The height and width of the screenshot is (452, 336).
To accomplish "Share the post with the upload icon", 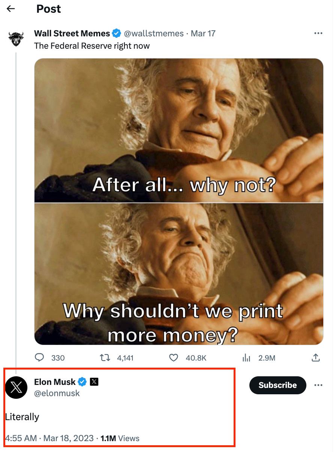I will tap(315, 358).
